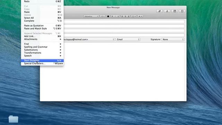Screen dimensions: 222x125
Task: Expand the Find submenu
Action: point(42,44)
